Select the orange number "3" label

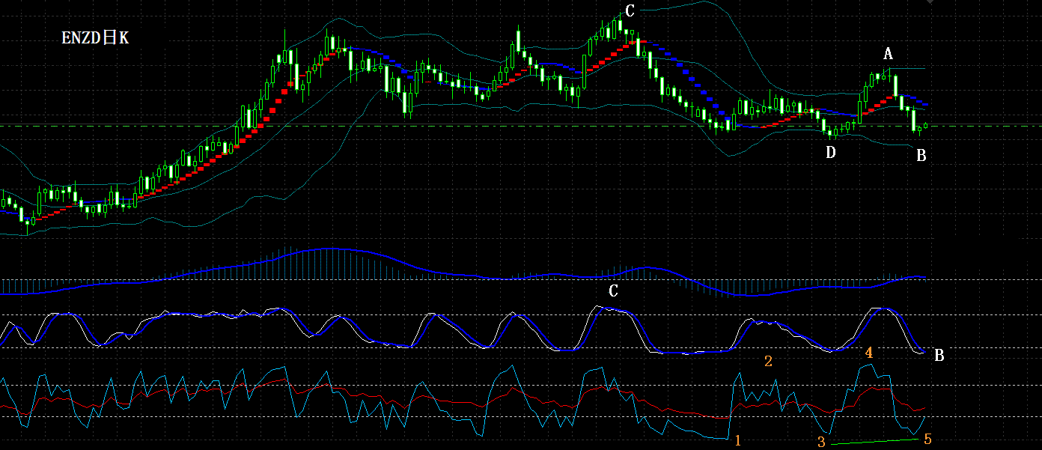click(821, 442)
